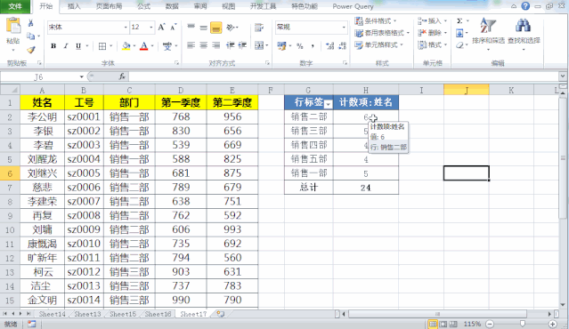Open the Cell Styles dropdown

[x=378, y=45]
